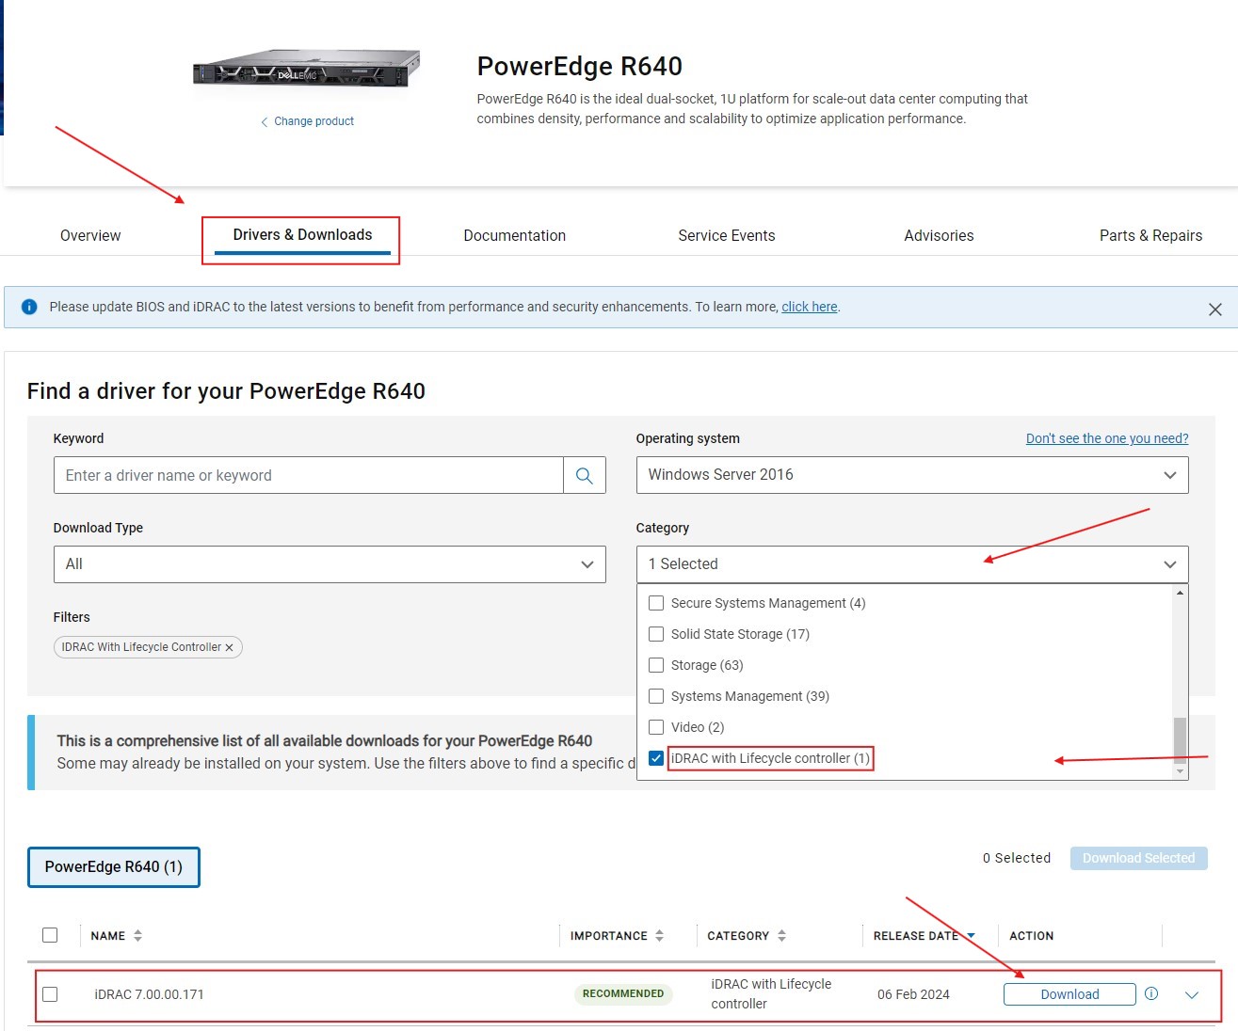Uncheck the iDRAC with Lifecycle controller filter
Viewport: 1238px width, 1031px height.
656,758
